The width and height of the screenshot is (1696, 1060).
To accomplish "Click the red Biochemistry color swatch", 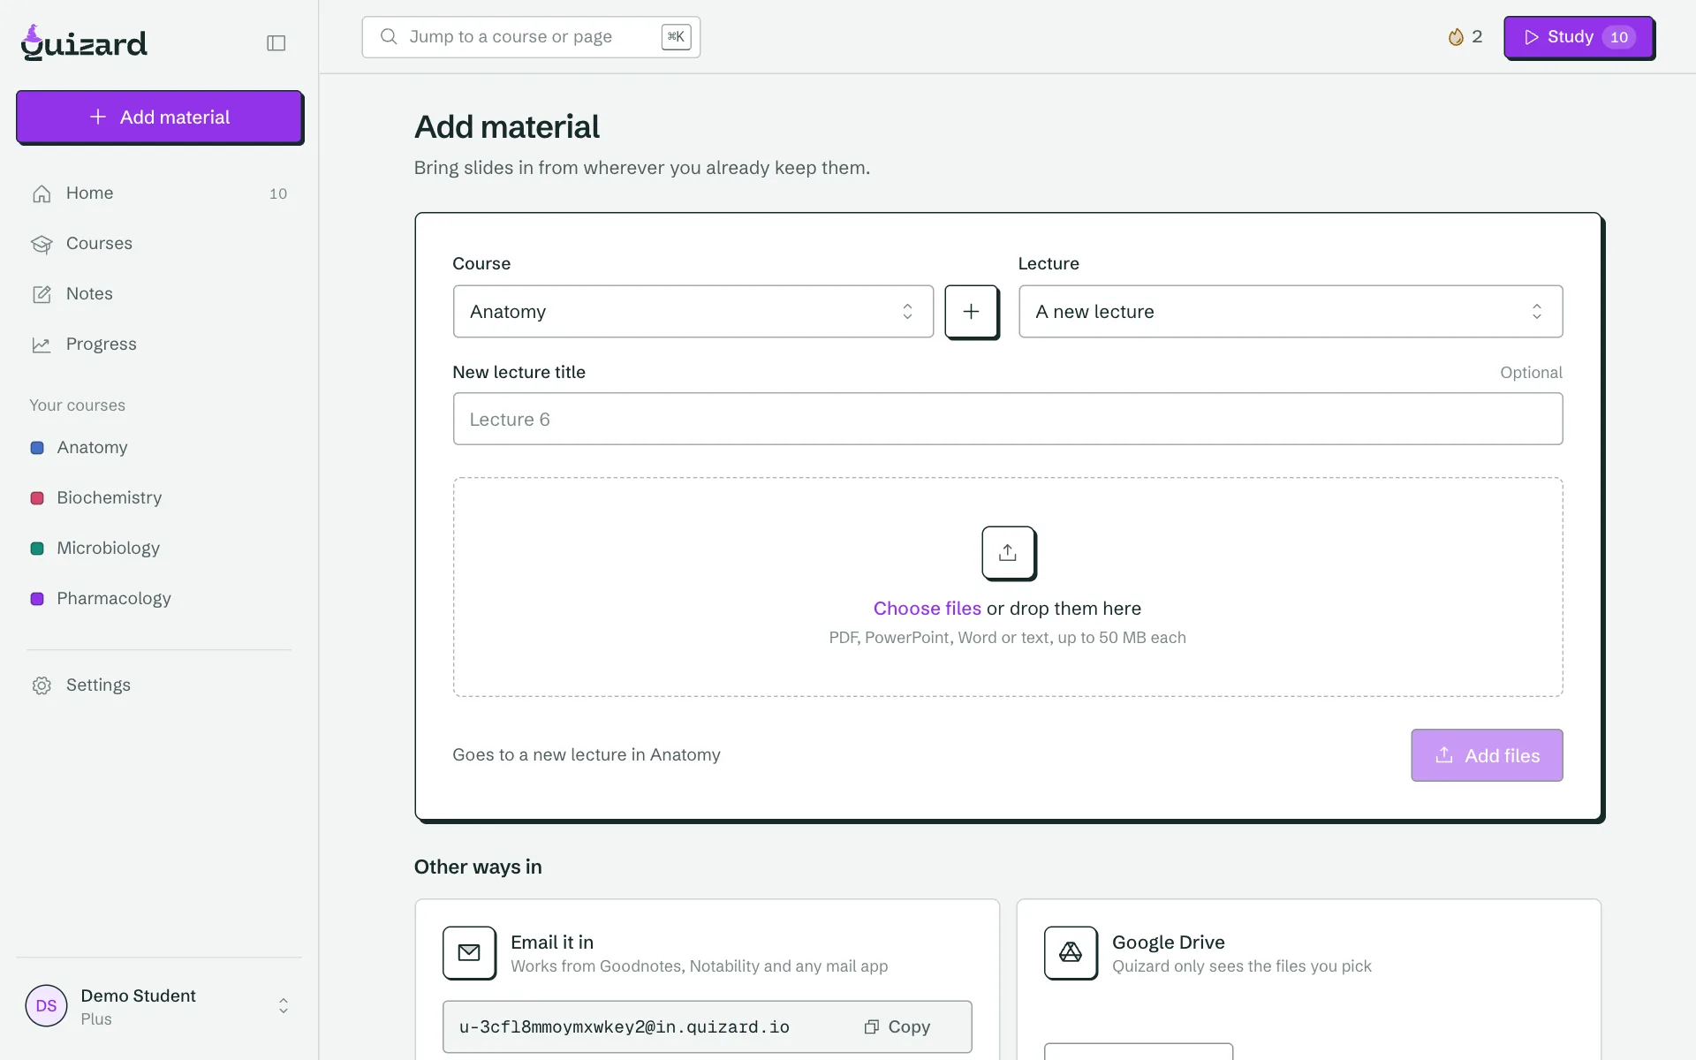I will [37, 498].
